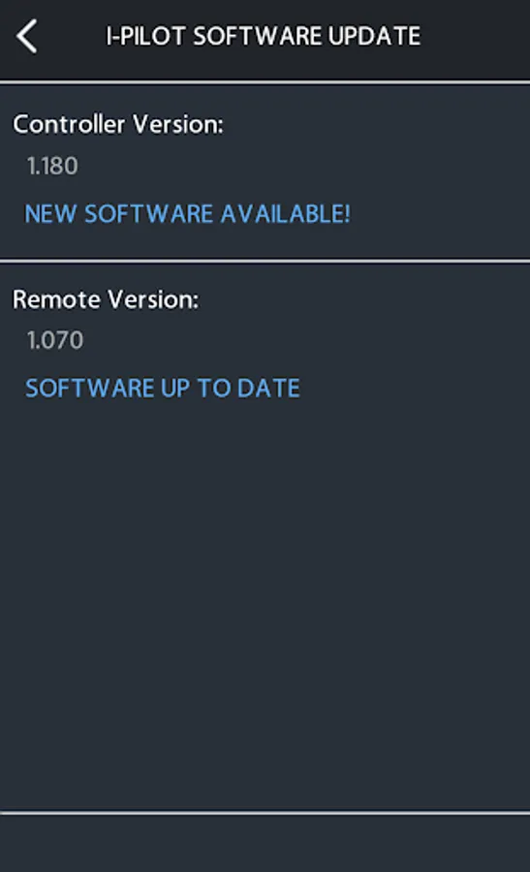Click the controller version number 1.180
The image size is (530, 872).
tap(53, 166)
